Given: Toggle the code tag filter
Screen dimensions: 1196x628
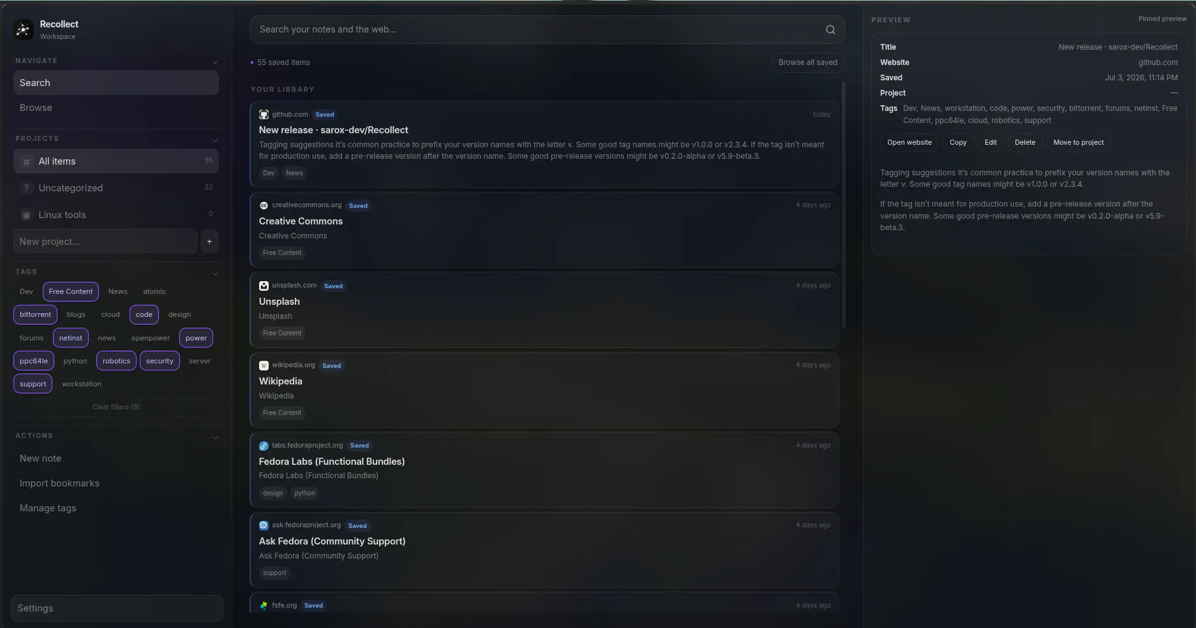Looking at the screenshot, I should pos(144,314).
